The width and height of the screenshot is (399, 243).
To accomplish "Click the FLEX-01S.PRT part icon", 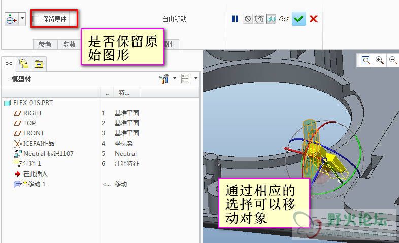I will pyautogui.click(x=8, y=103).
